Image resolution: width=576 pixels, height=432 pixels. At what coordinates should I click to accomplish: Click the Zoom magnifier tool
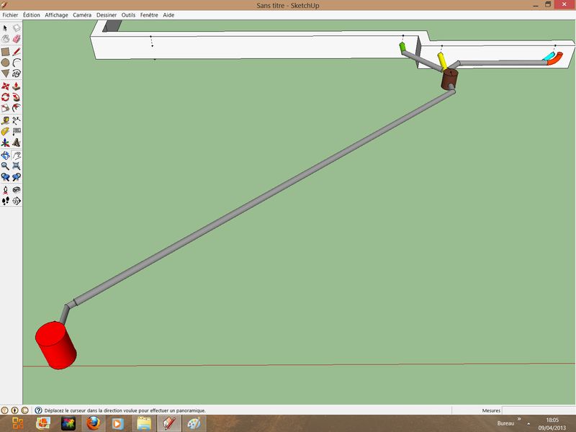[6, 166]
